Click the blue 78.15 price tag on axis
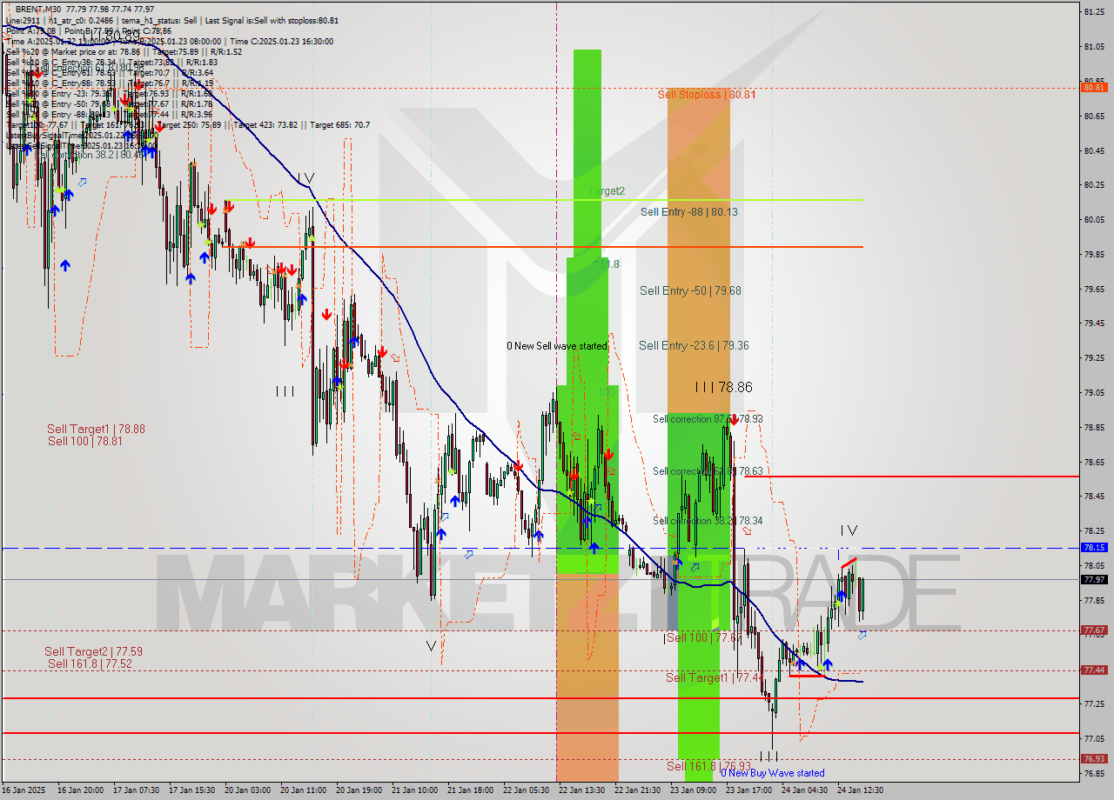Image resolution: width=1114 pixels, height=800 pixels. point(1094,548)
